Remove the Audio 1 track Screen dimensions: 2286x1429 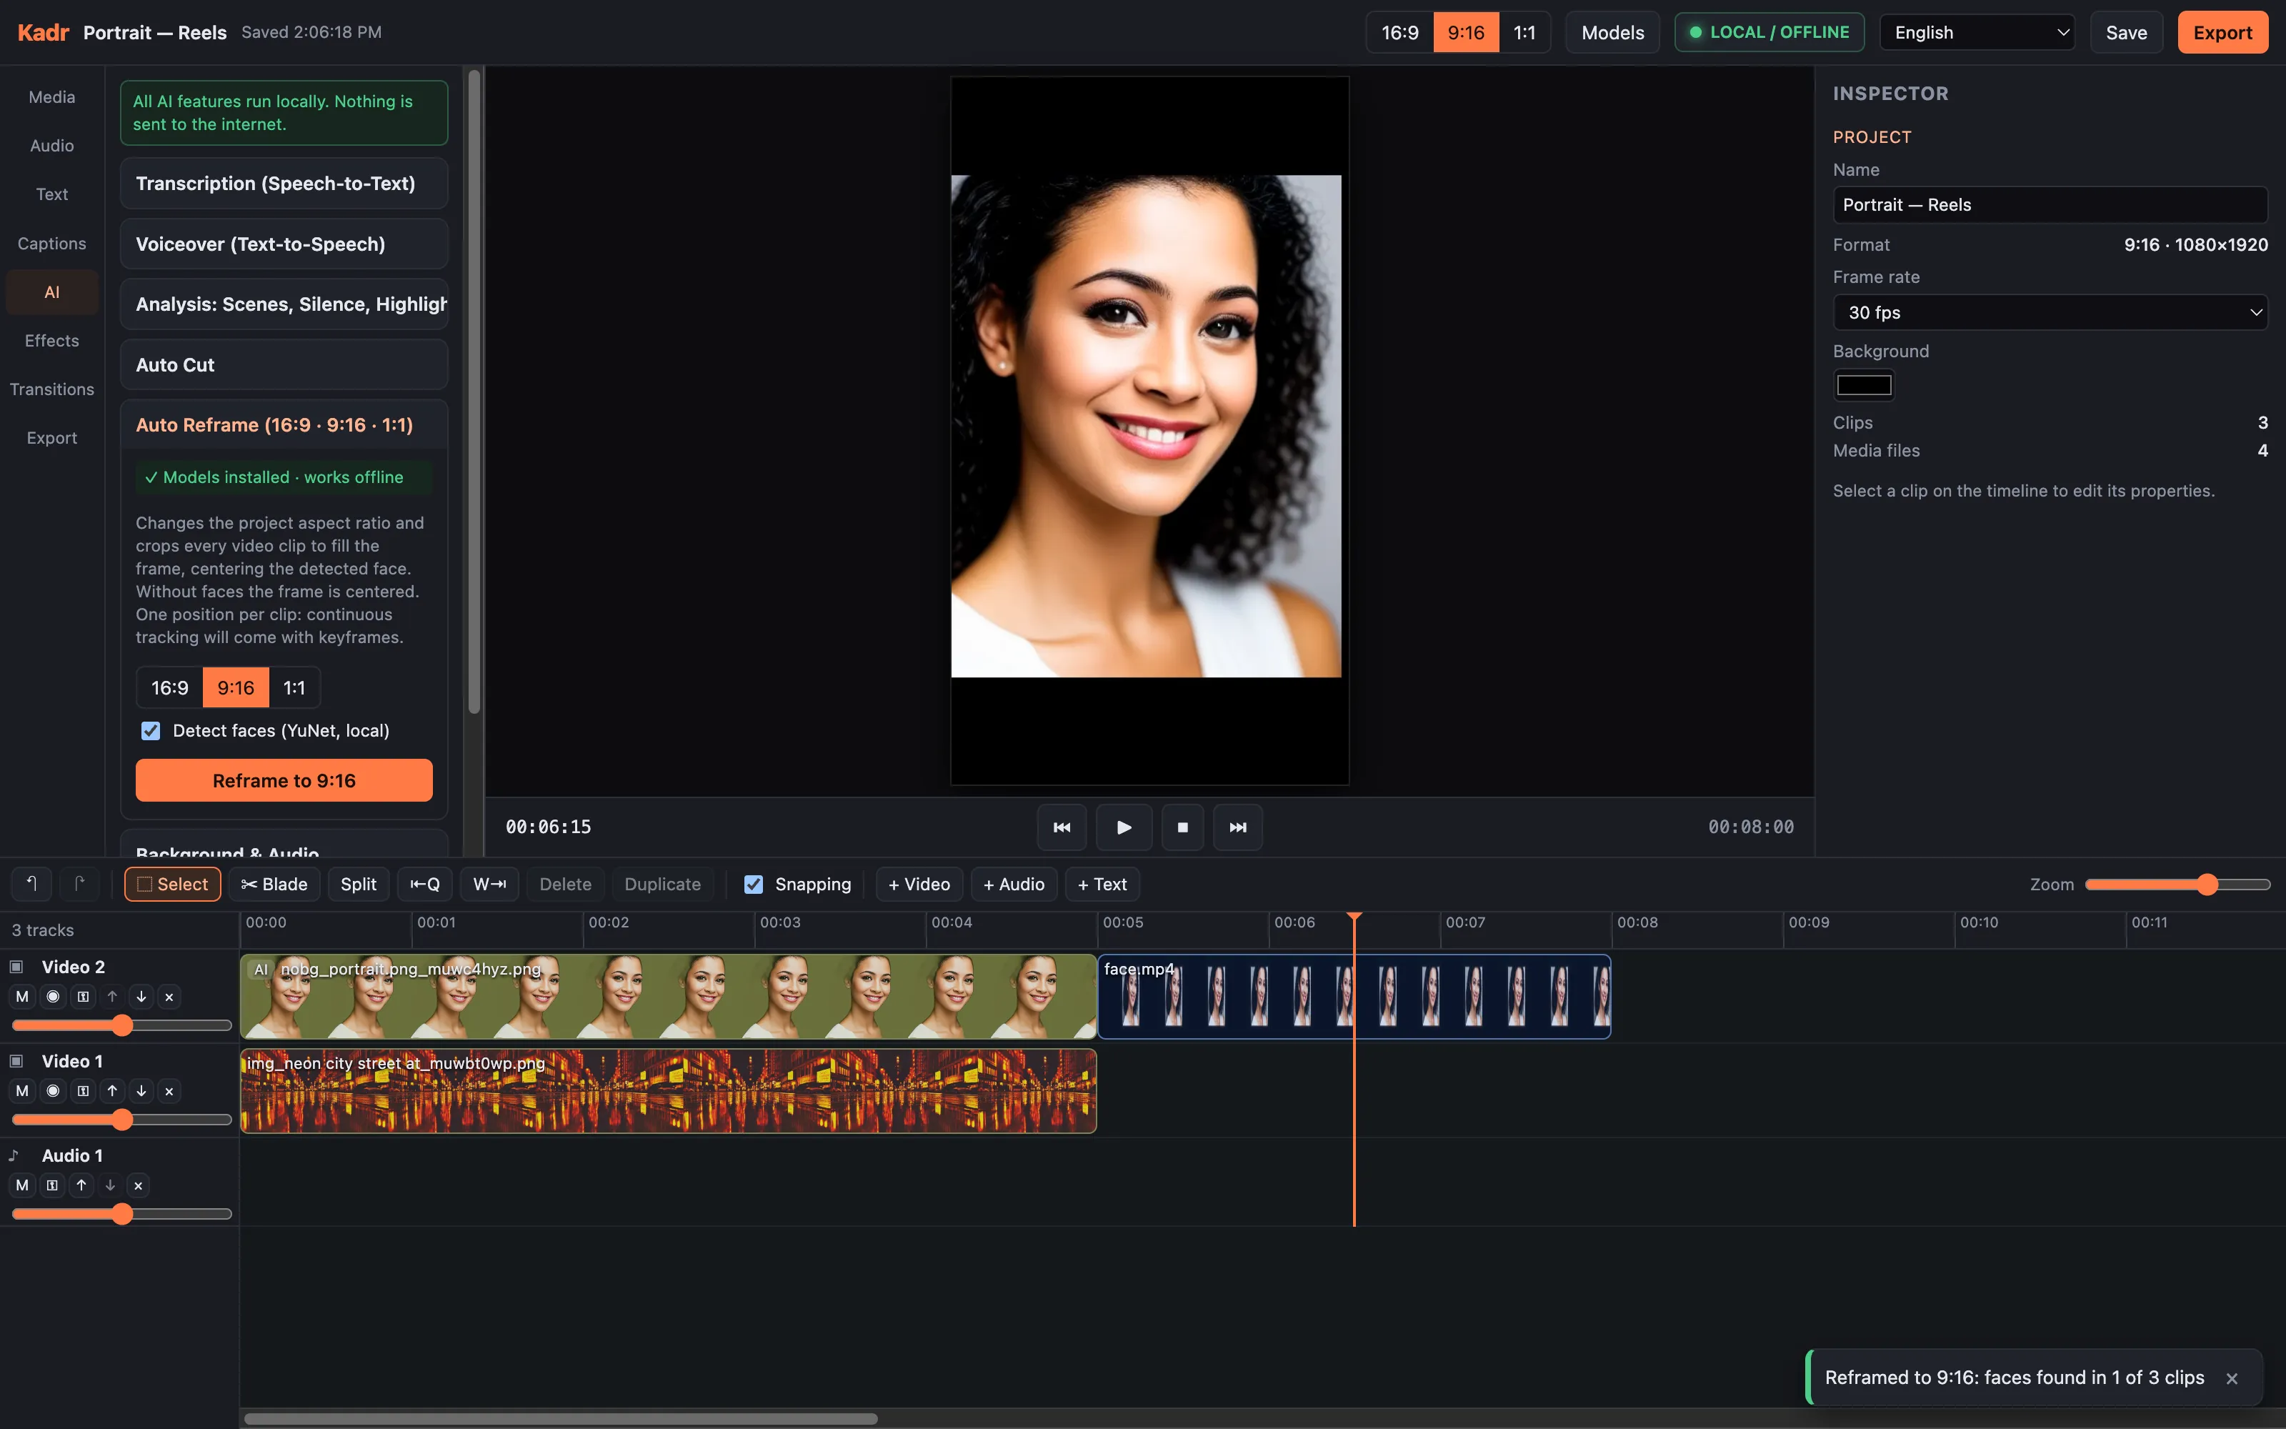138,1185
